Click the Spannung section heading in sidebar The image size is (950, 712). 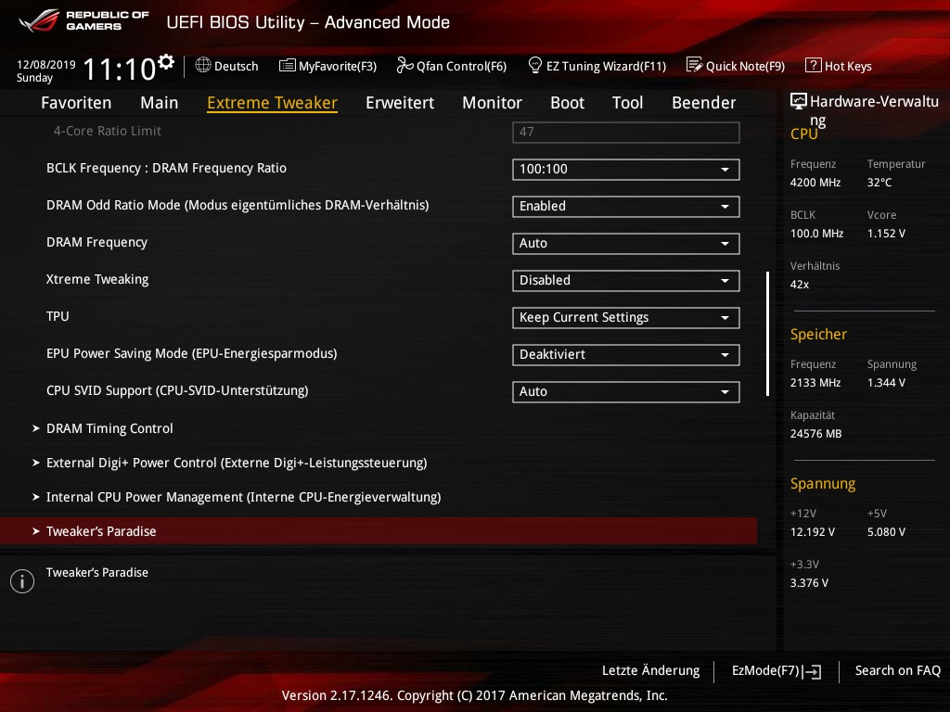(822, 483)
